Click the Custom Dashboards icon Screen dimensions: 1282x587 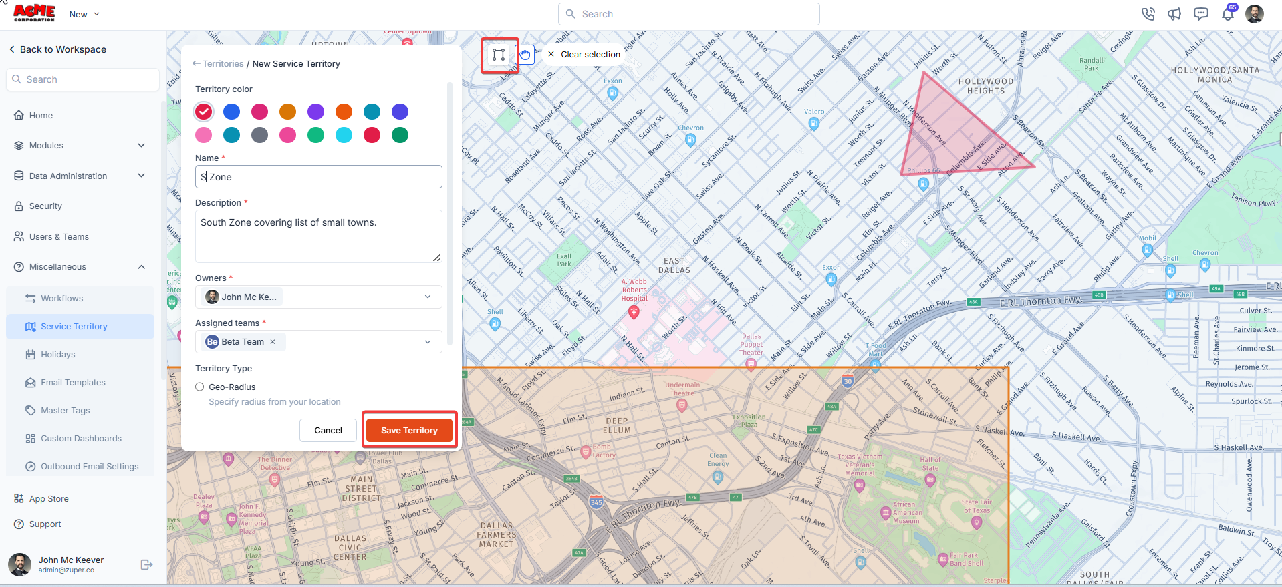point(31,439)
